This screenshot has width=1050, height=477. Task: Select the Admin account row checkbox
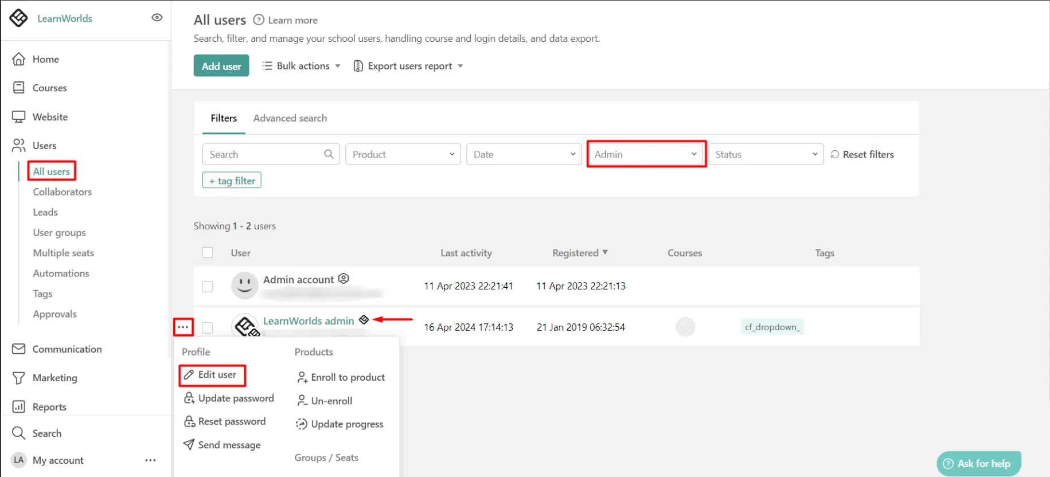point(208,286)
